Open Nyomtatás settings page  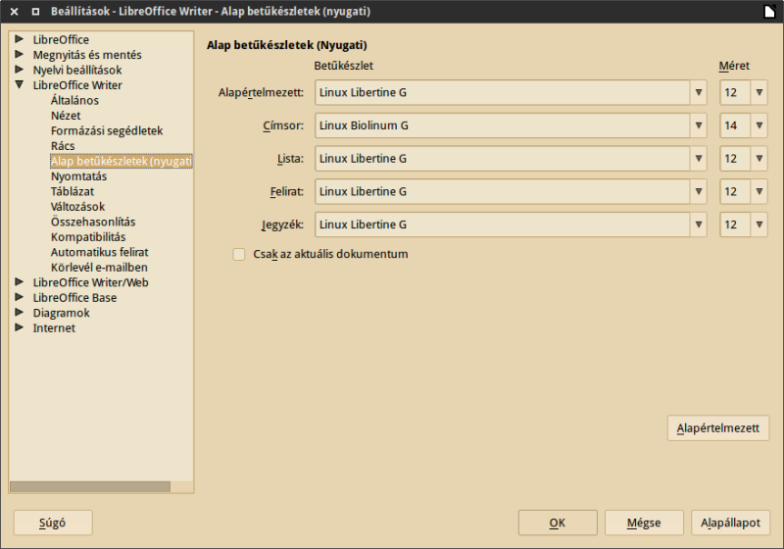78,176
